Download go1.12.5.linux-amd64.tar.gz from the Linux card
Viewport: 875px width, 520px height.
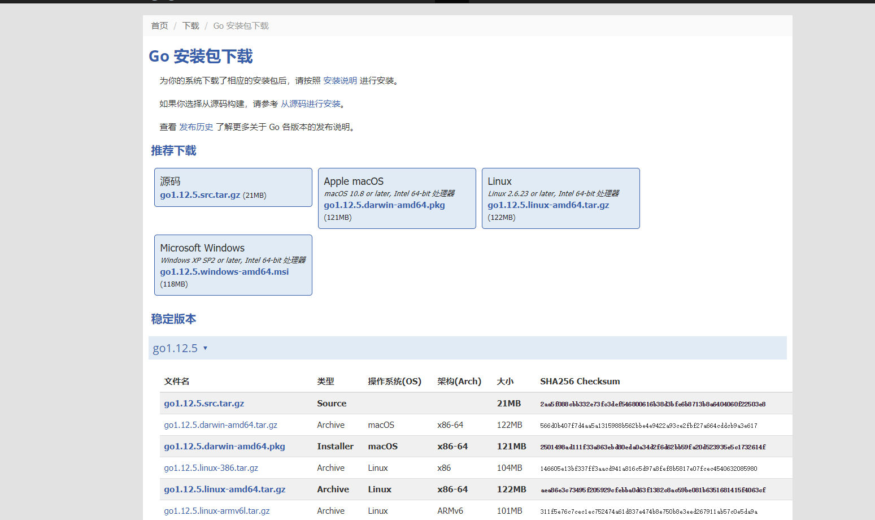pos(548,205)
